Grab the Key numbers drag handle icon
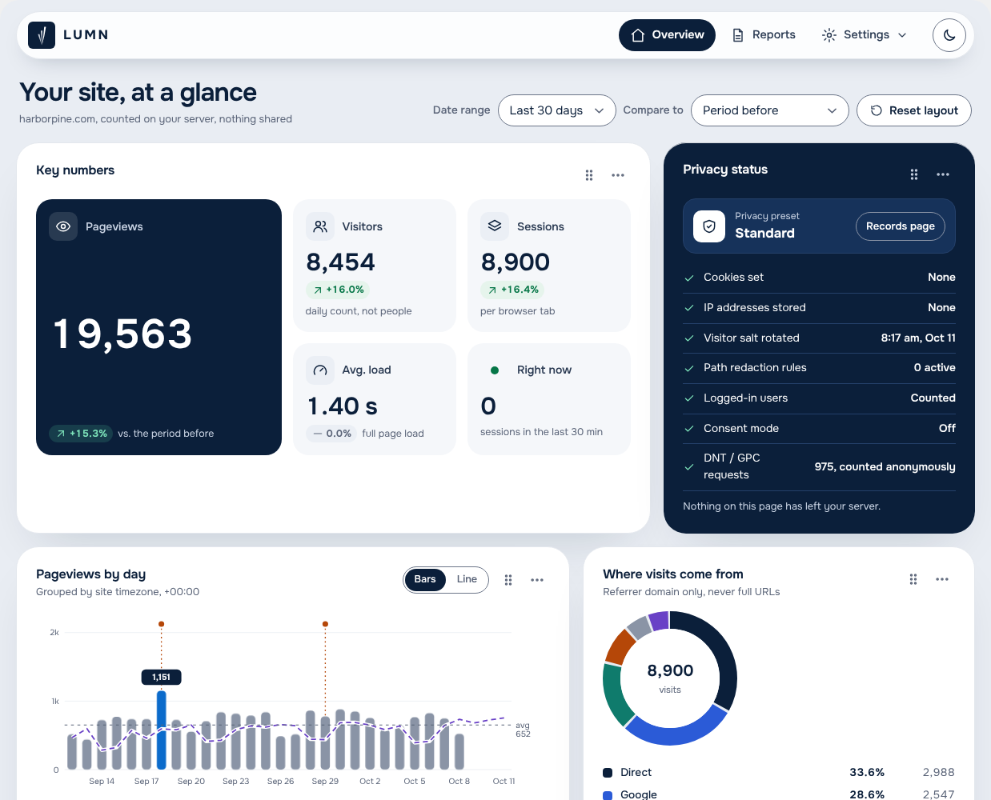This screenshot has width=991, height=800. (589, 175)
